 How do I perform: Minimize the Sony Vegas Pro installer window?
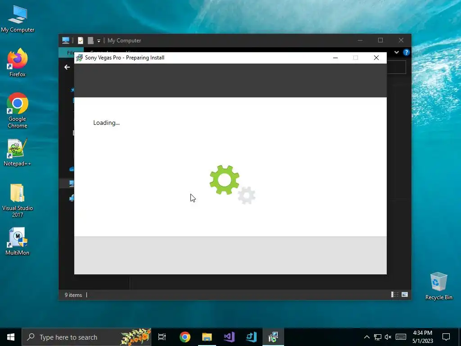pos(335,58)
